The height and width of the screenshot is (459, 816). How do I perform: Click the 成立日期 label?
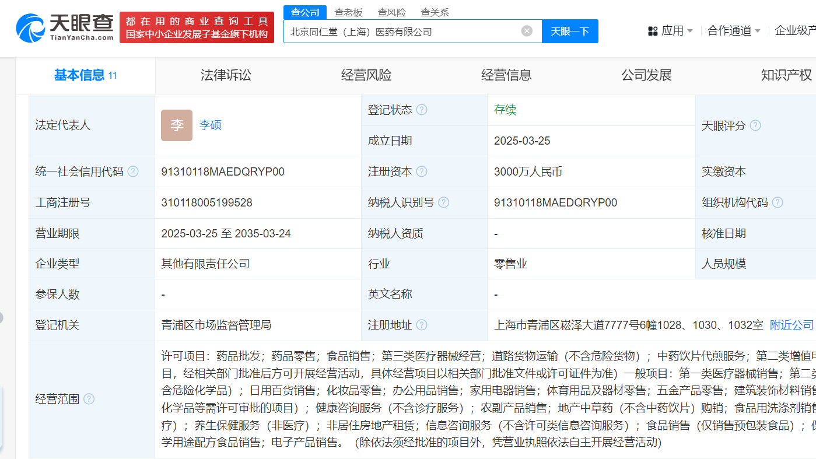[390, 141]
